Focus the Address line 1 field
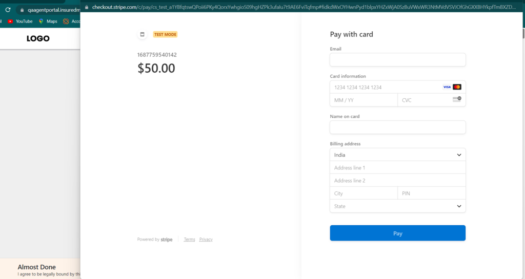Viewport: 525px width, 279px height. 397,168
